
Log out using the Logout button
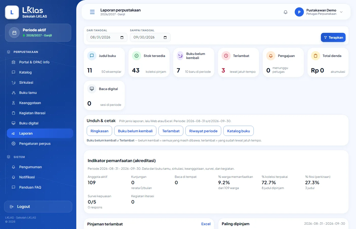point(38,207)
